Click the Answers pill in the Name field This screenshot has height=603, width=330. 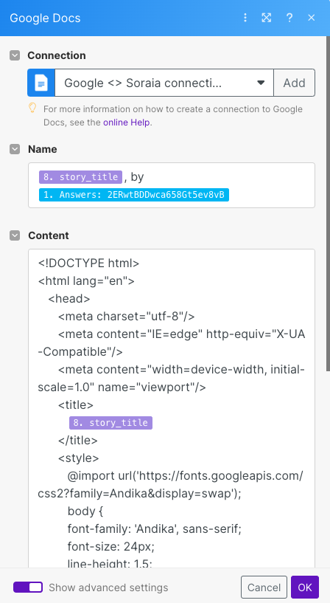tap(134, 195)
